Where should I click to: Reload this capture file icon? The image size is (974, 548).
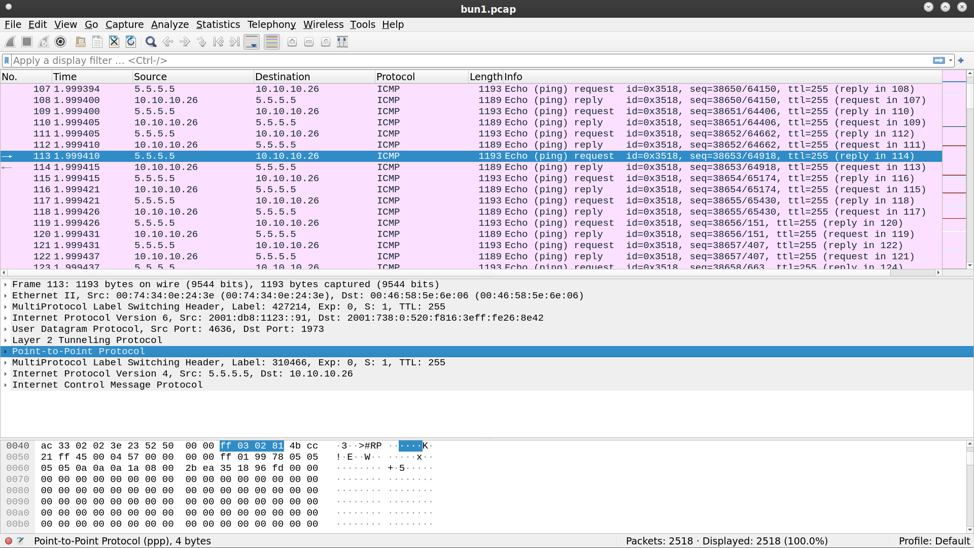tap(131, 42)
